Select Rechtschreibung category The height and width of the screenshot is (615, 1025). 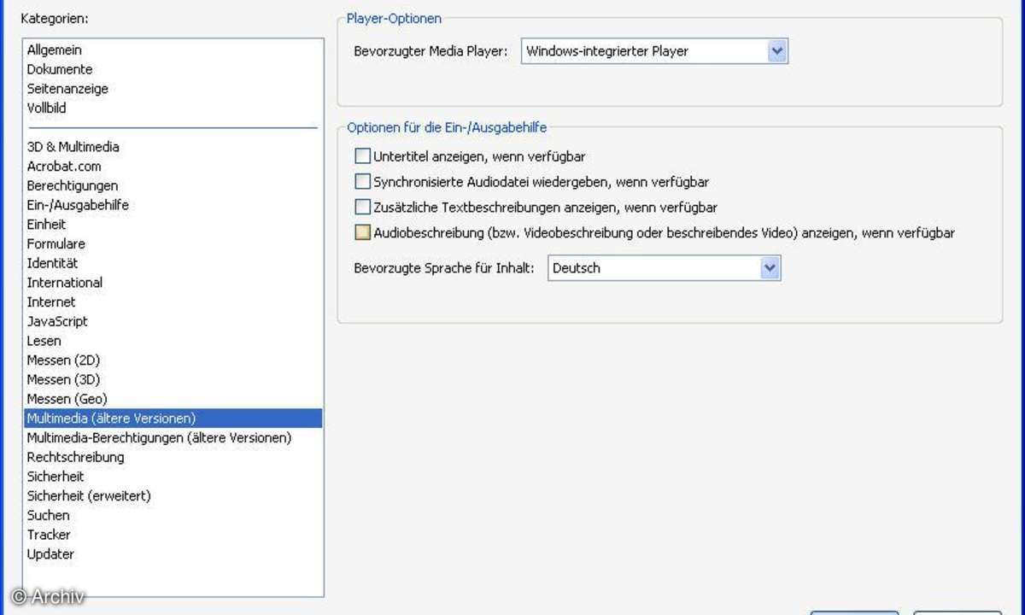(x=75, y=457)
